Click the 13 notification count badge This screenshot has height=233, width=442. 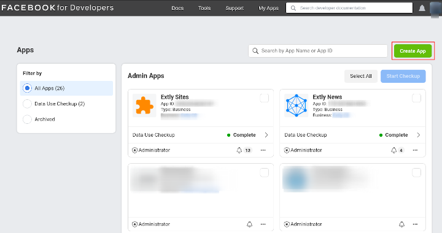(248, 150)
